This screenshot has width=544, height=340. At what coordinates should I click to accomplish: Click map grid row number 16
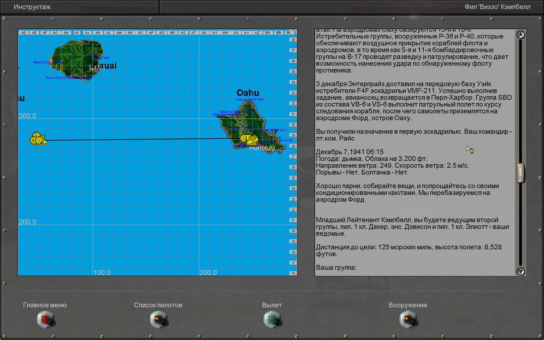tap(293, 273)
